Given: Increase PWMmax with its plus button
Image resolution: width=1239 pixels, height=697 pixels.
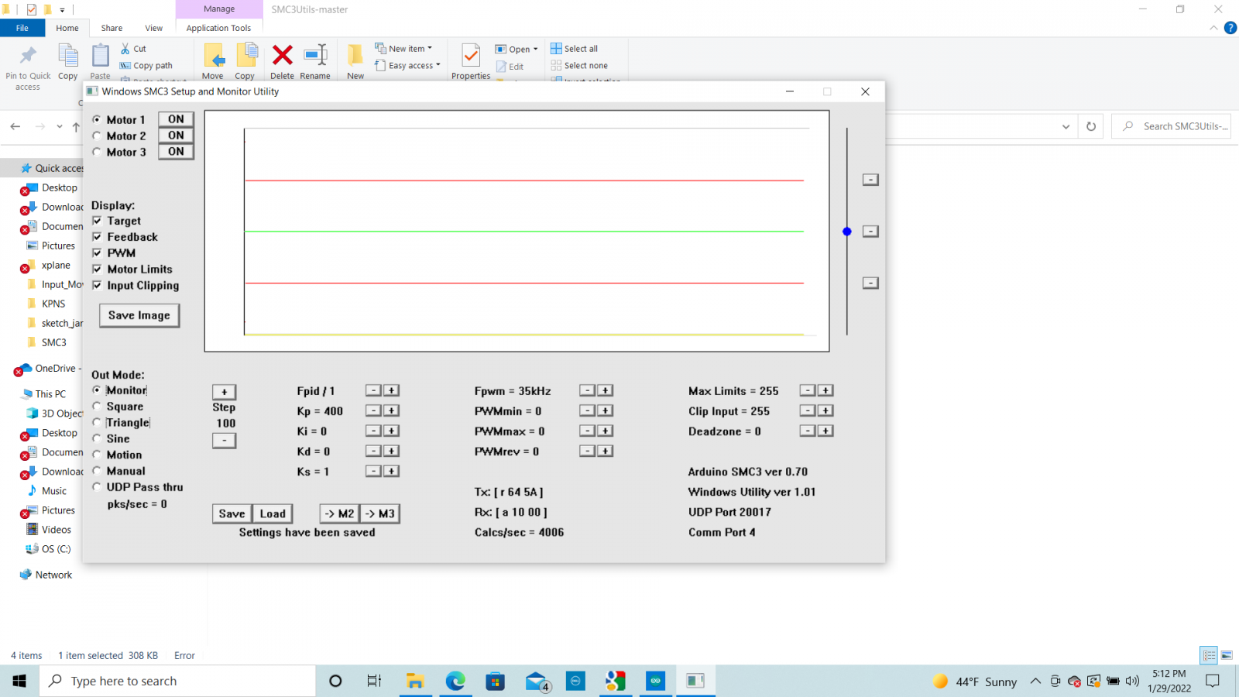Looking at the screenshot, I should coord(606,431).
